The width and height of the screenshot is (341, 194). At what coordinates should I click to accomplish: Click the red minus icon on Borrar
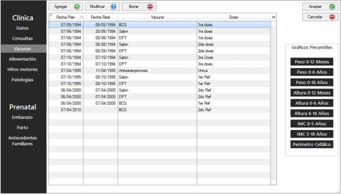pyautogui.click(x=150, y=7)
